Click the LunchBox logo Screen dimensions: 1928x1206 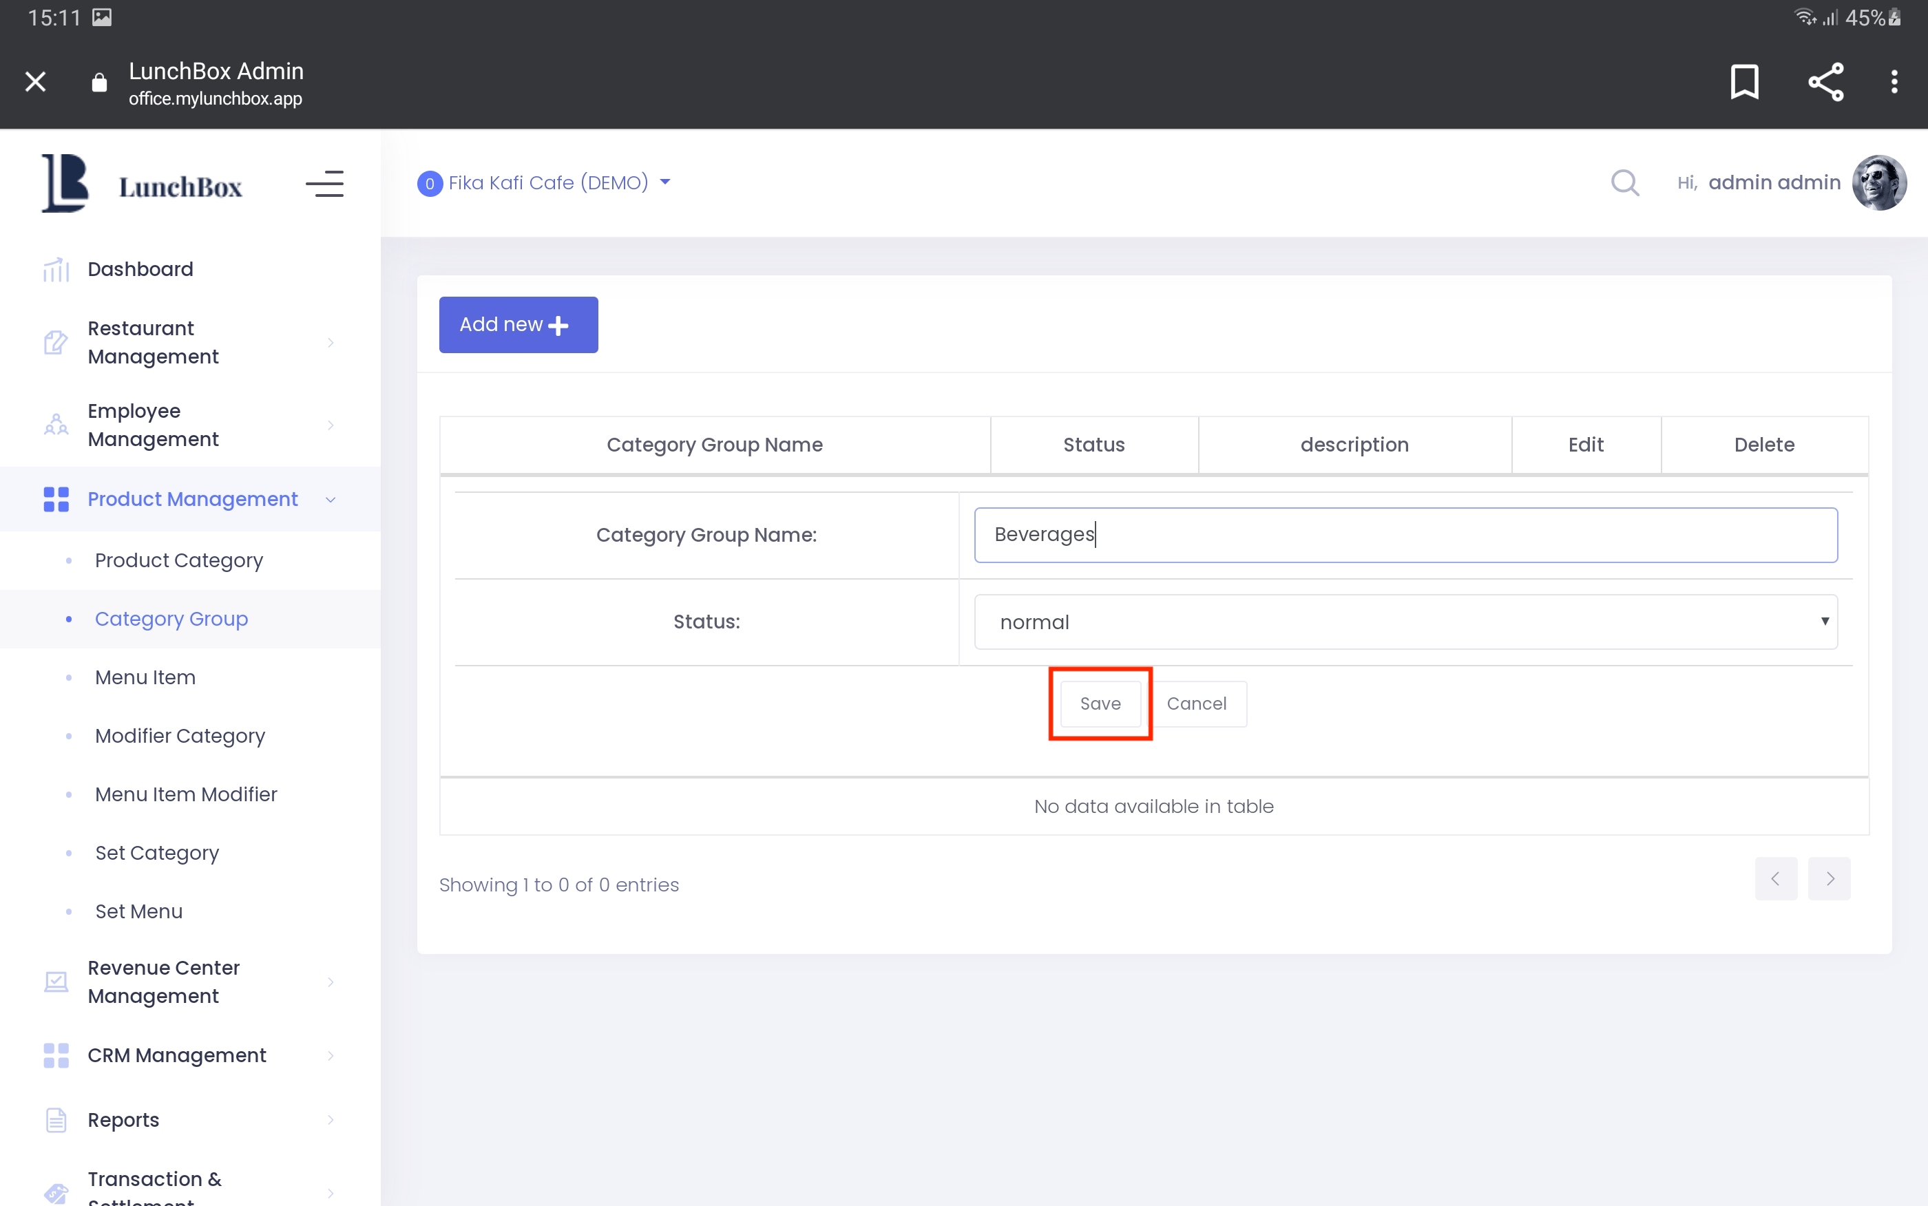point(142,184)
